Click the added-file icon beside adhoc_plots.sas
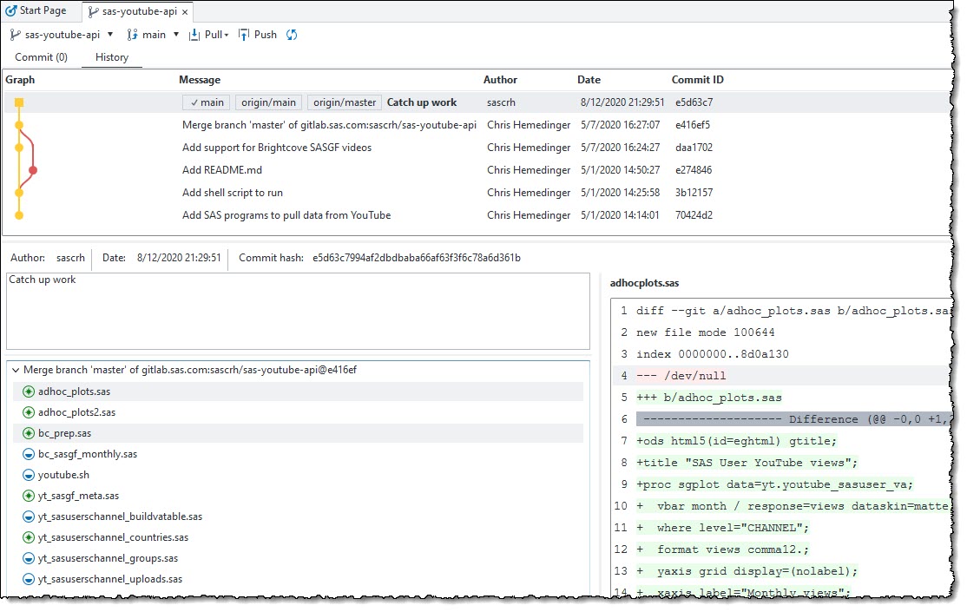Screen dimensions: 967x612 29,392
